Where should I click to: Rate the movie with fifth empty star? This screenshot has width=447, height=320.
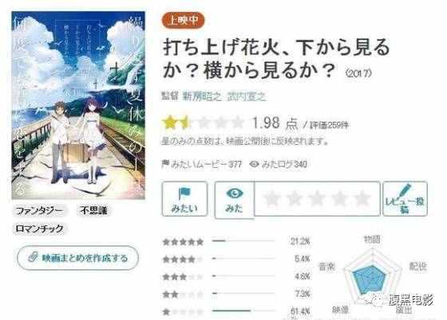(x=362, y=198)
